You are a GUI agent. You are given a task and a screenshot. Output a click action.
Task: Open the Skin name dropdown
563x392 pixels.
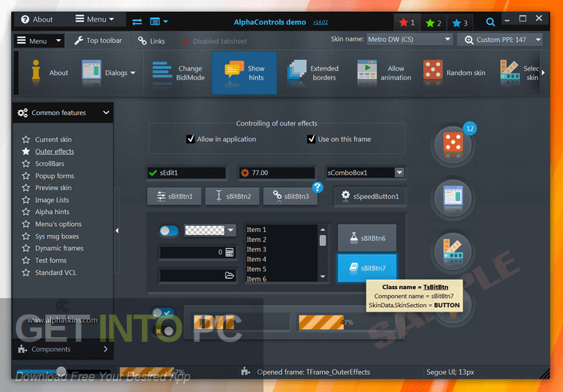point(409,40)
